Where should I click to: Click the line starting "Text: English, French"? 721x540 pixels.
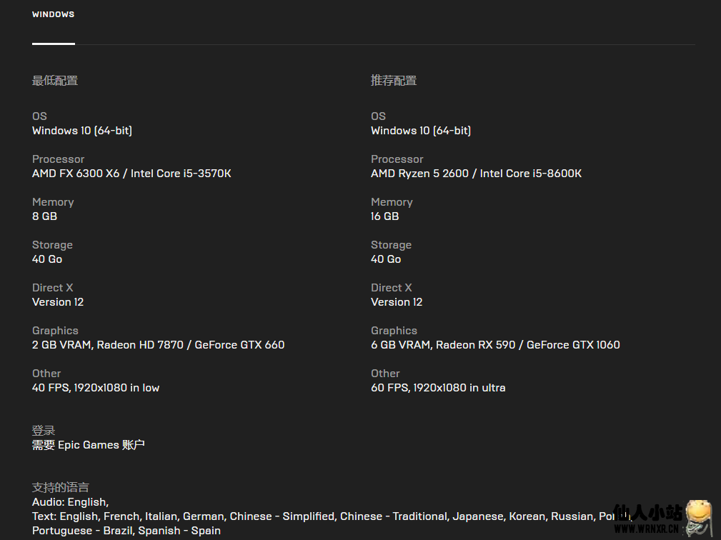[x=331, y=516]
